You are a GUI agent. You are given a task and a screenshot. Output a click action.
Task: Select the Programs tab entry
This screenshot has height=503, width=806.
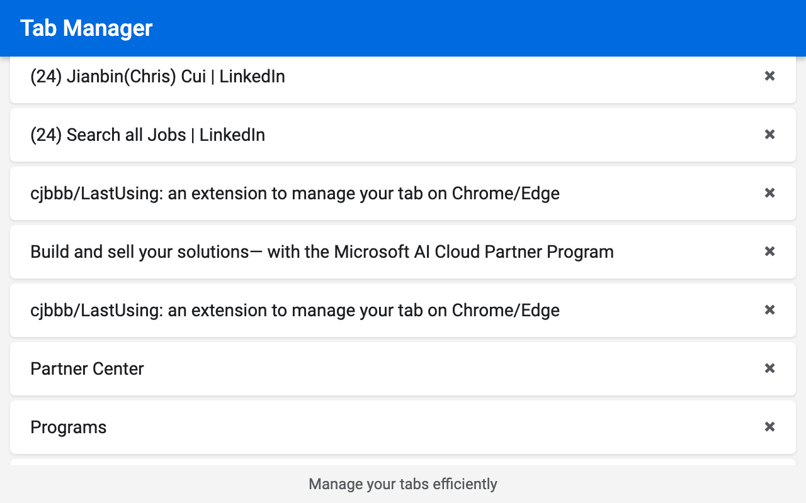(x=68, y=428)
